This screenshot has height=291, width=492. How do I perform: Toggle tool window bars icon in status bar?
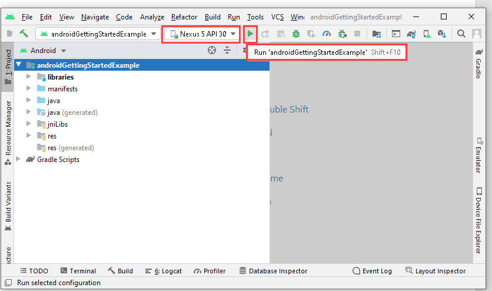point(8,283)
